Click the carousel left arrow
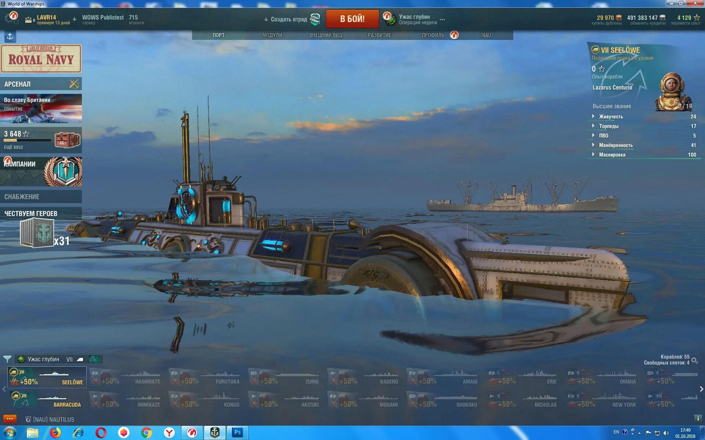The image size is (705, 440). [x=4, y=389]
